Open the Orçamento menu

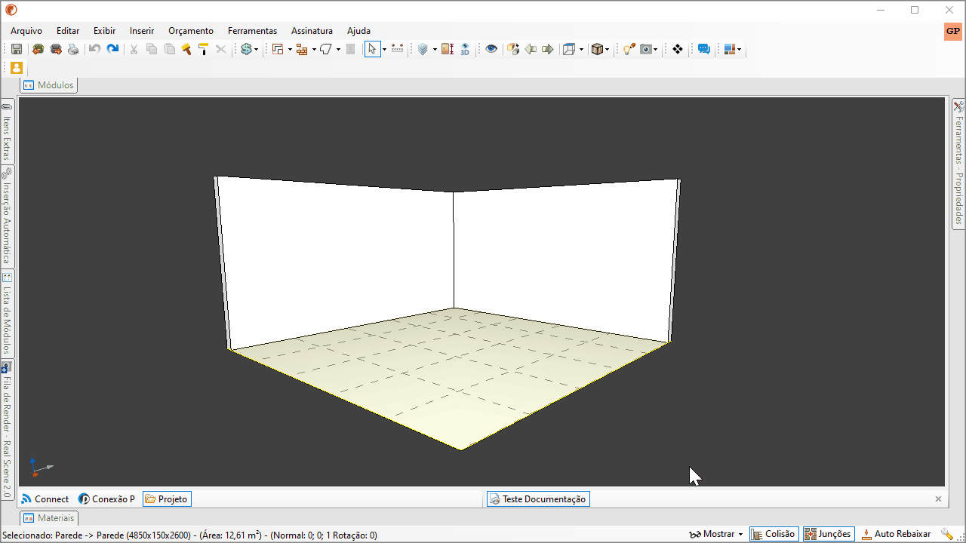(191, 31)
